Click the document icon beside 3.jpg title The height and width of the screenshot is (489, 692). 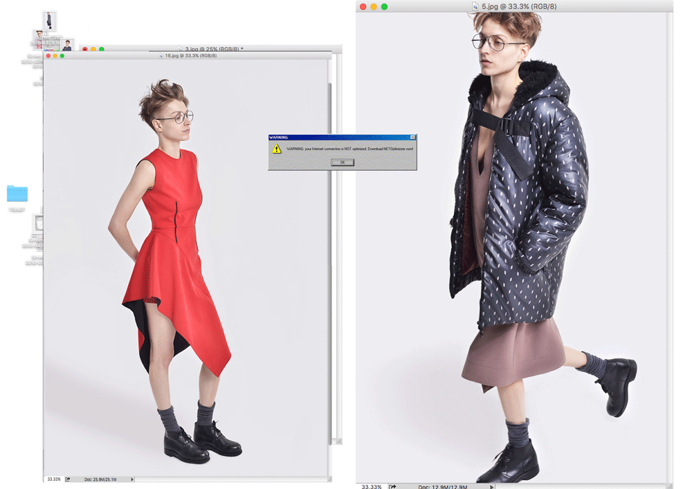pos(181,49)
